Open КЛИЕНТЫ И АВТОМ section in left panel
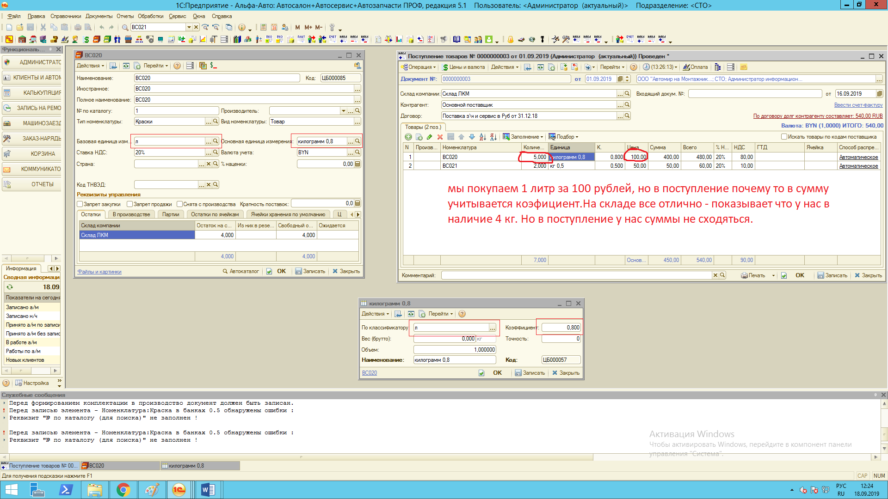888x499 pixels. (x=32, y=78)
